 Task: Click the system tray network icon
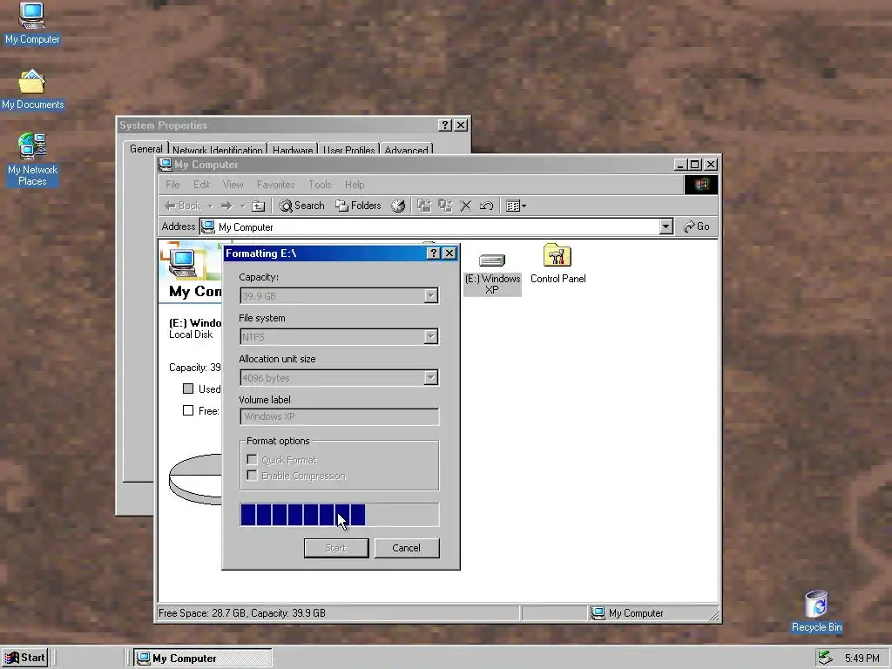[826, 658]
